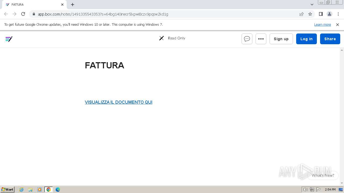
Task: Launch Internet Explorer from the taskbar
Action: click(x=21, y=190)
